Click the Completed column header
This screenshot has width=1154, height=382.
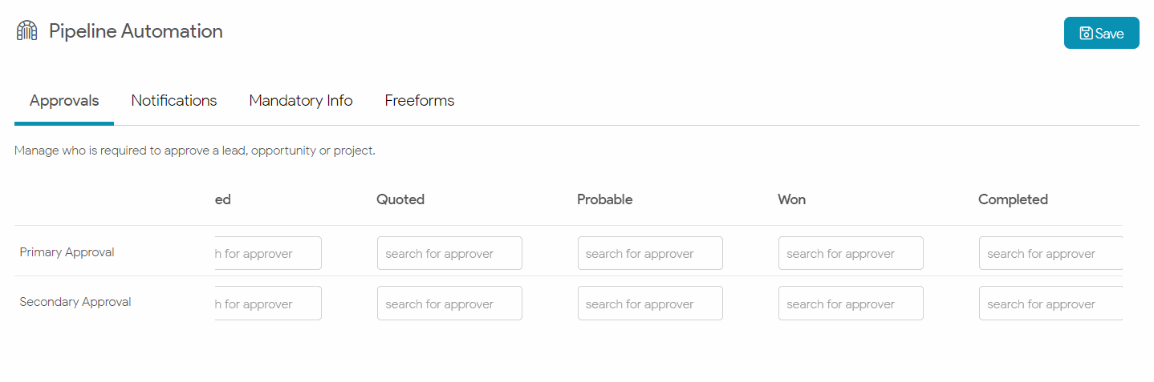[x=1013, y=199]
